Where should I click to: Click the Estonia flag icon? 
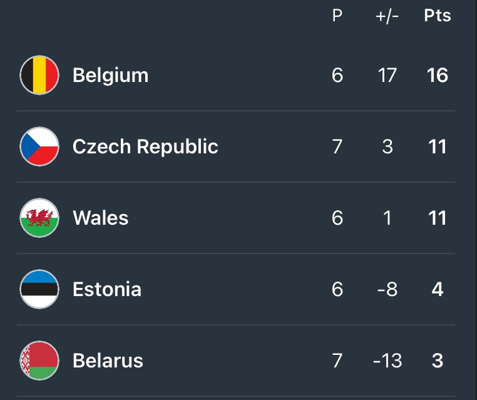[39, 289]
